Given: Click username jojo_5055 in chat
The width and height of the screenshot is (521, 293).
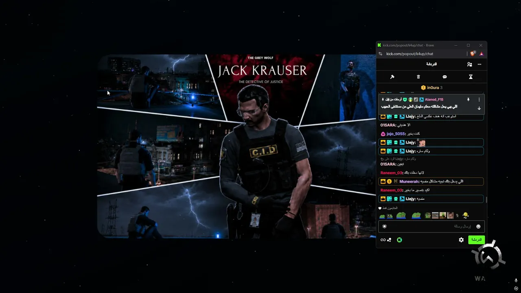Looking at the screenshot, I should click(396, 134).
